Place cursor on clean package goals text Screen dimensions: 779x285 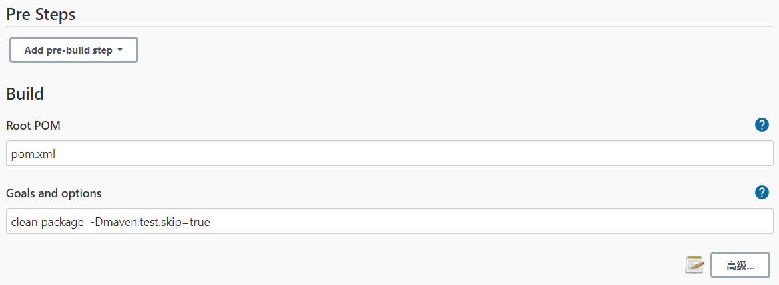point(47,223)
